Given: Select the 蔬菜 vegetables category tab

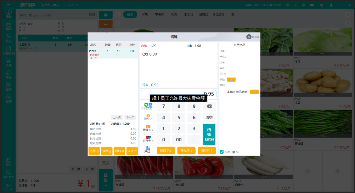Looking at the screenshot, I should pyautogui.click(x=130, y=15).
